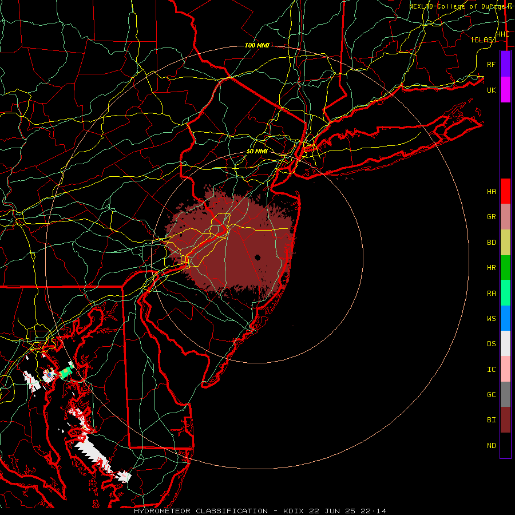Click the 'HHC' product label
The width and height of the screenshot is (515, 515).
[502, 34]
